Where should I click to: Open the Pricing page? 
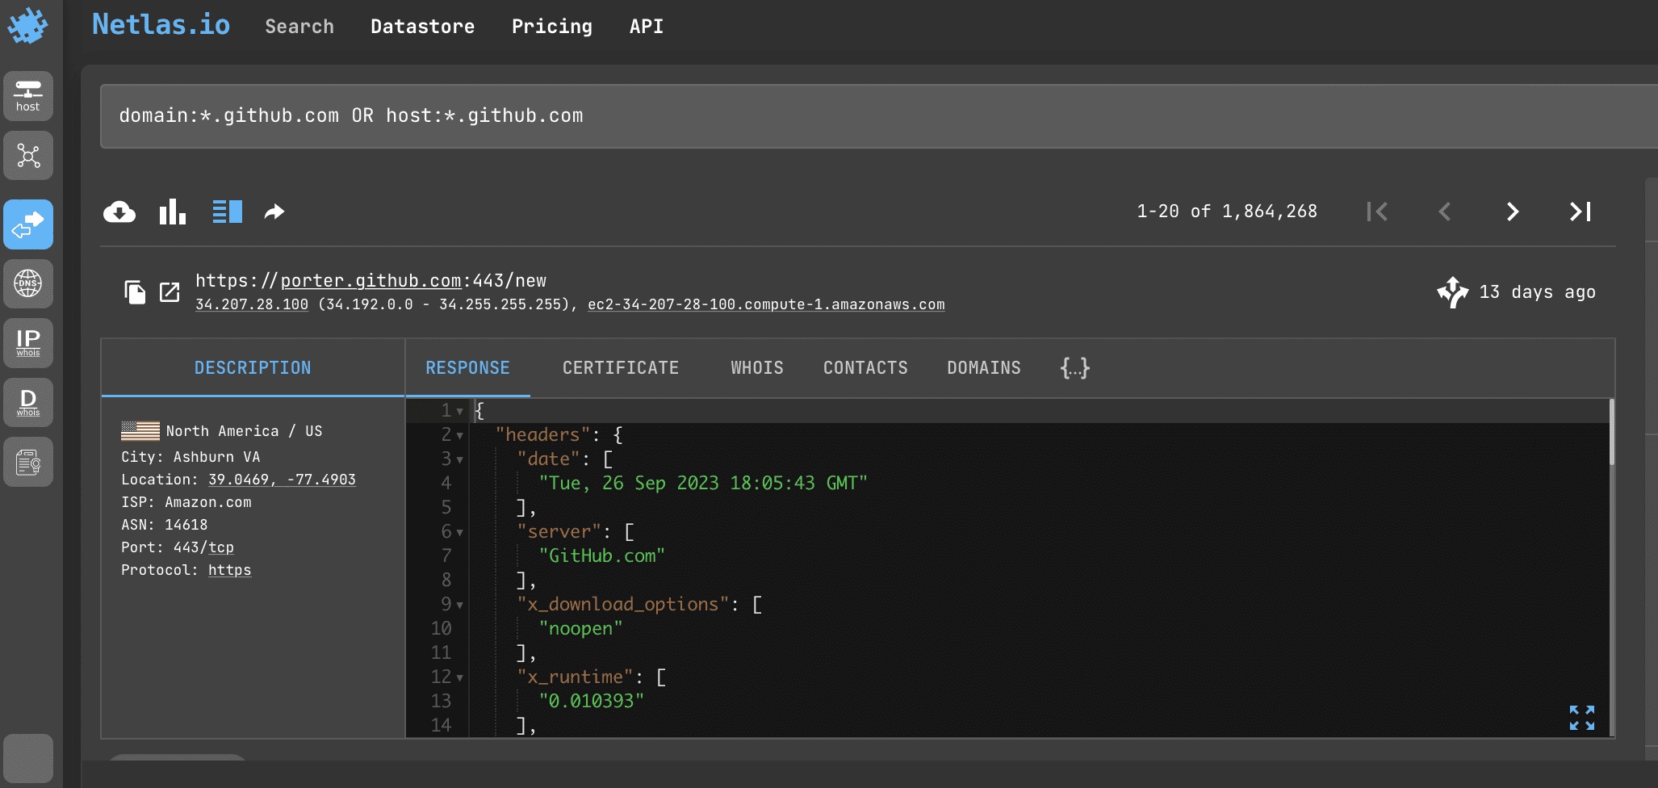pos(552,27)
